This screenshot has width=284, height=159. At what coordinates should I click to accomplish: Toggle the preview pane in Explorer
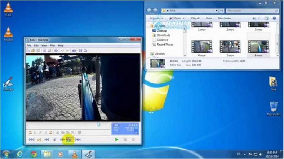pos(266,18)
